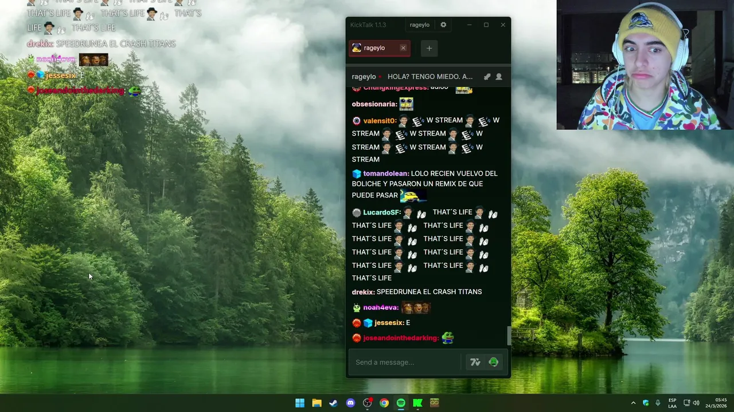Open Google Chrome from taskbar

click(x=384, y=403)
